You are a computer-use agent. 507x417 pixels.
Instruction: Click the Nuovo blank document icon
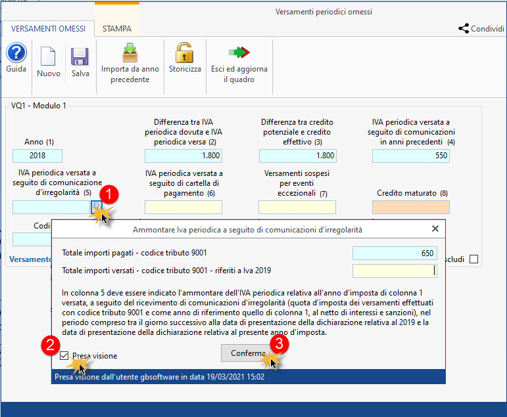click(x=49, y=57)
